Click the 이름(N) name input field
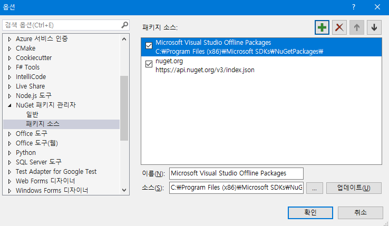 click(236, 173)
